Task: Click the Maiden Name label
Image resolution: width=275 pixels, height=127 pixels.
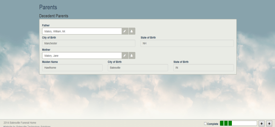Action: click(50, 62)
